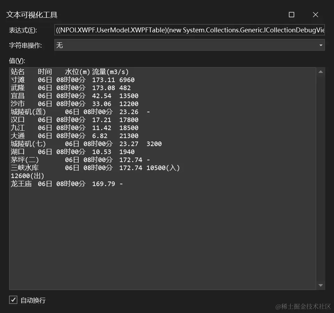The image size is (334, 313).
Task: Close the 文本可视化工具 dialog
Action: pyautogui.click(x=316, y=15)
